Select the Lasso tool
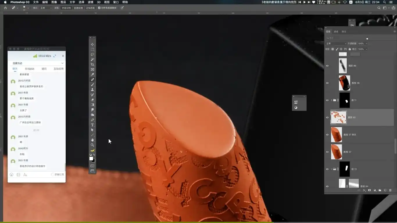Screen dimensions: 397x223 click(x=92, y=55)
